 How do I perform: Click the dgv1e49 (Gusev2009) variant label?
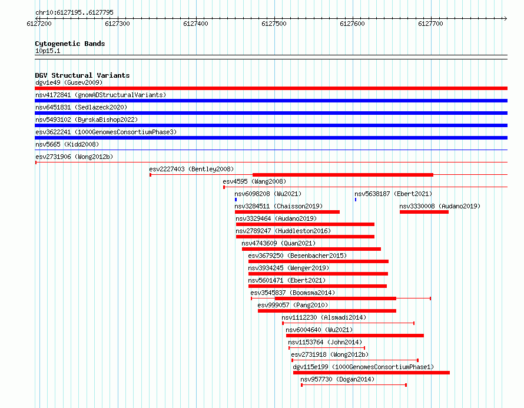click(69, 82)
